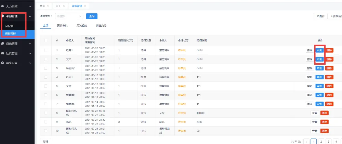Screen dimensions: 342x144
Task: Switch to the 要我审批 tab
Action: point(62,26)
